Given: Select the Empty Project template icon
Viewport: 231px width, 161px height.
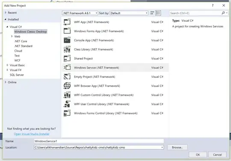Looking at the screenshot, I should [67, 77].
